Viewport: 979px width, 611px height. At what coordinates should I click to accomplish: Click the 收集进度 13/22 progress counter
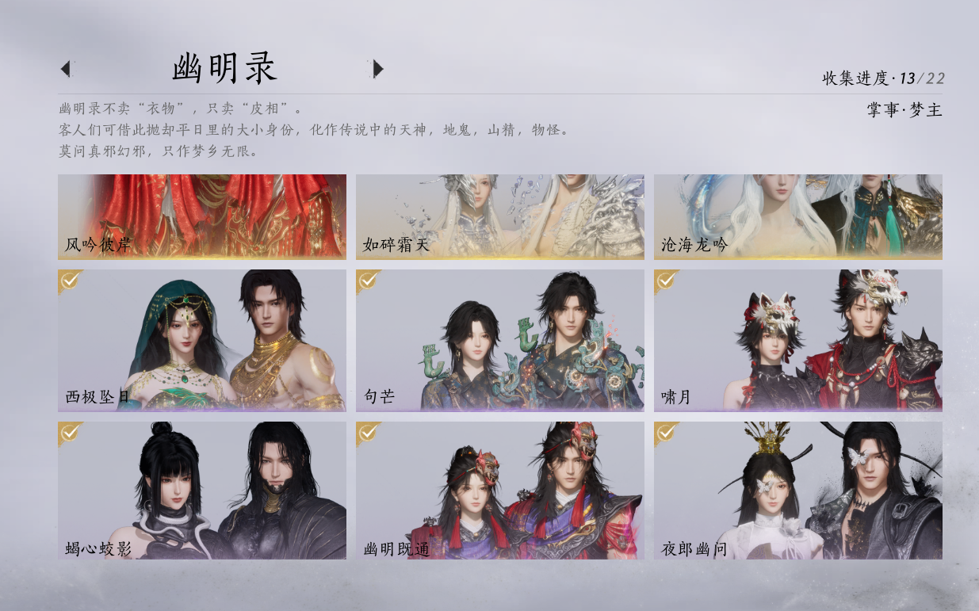[883, 78]
